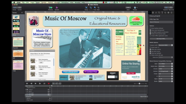
Task: Open the Insert menu
Action: click(x=32, y=3)
